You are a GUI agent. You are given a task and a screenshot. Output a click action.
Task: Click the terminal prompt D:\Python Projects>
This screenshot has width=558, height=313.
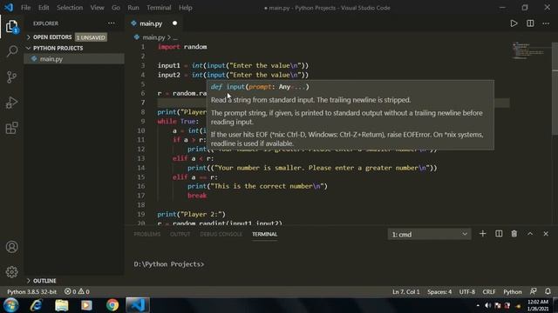(x=169, y=264)
